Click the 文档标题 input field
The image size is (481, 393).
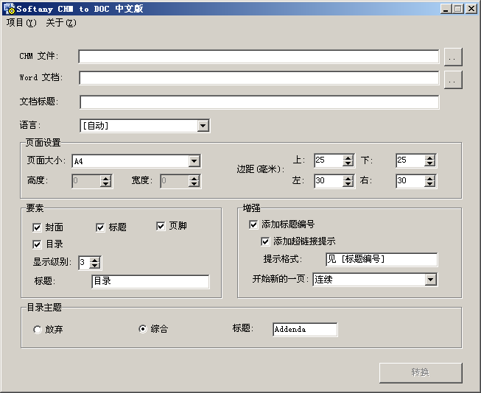click(259, 102)
